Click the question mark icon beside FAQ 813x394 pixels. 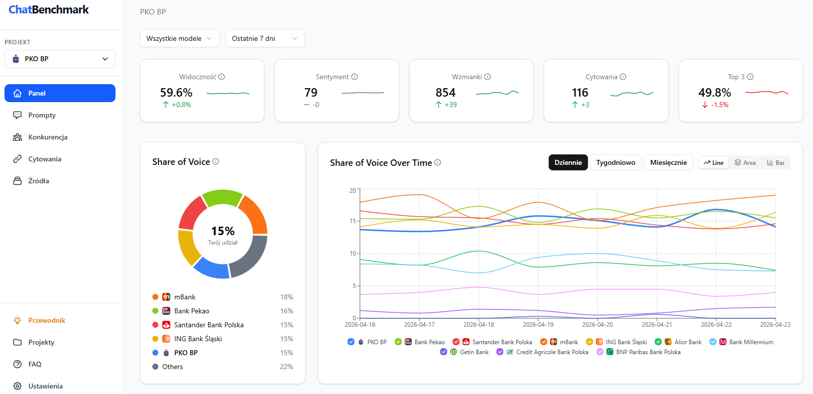click(x=17, y=364)
